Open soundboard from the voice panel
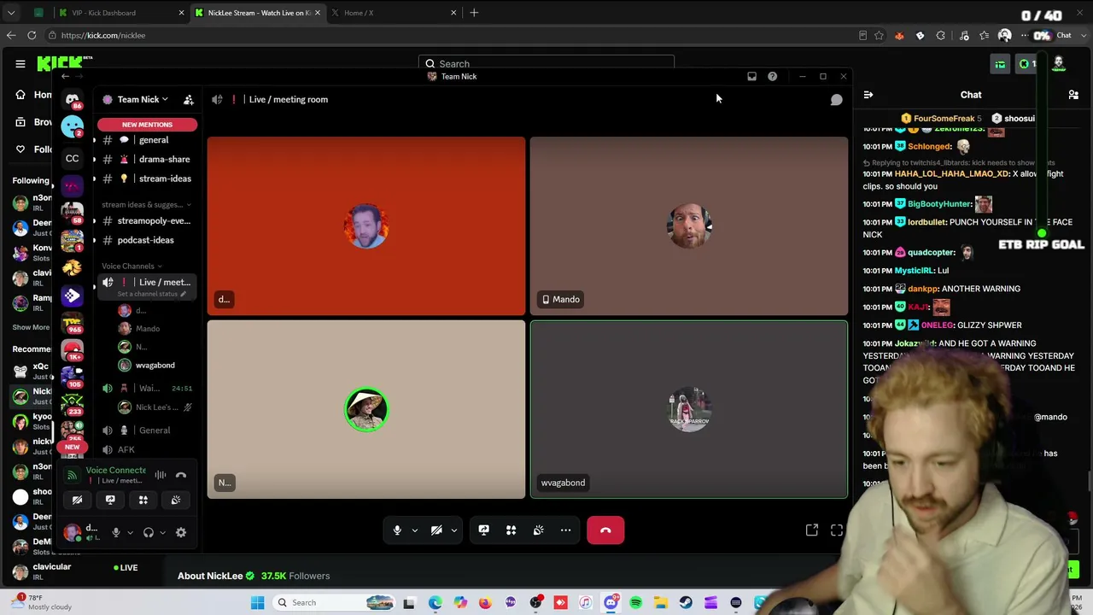Screen dimensions: 1093x615 point(176,500)
